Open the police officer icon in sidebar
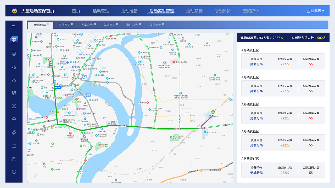The image size is (335, 188). (14, 106)
